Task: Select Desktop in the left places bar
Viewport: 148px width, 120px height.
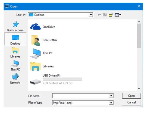Action: click(15, 39)
